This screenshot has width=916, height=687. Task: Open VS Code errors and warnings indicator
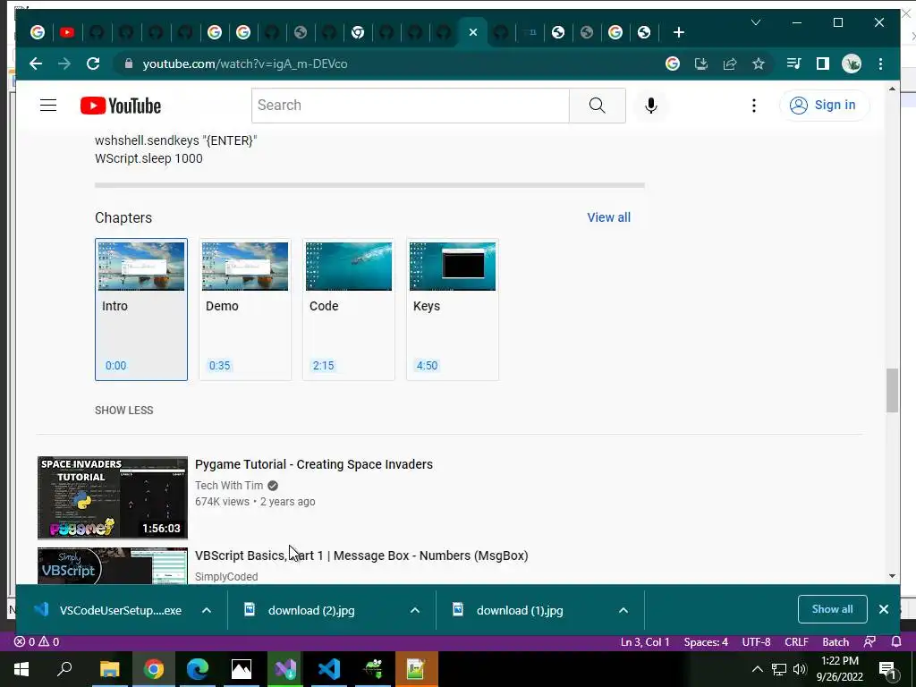click(36, 642)
